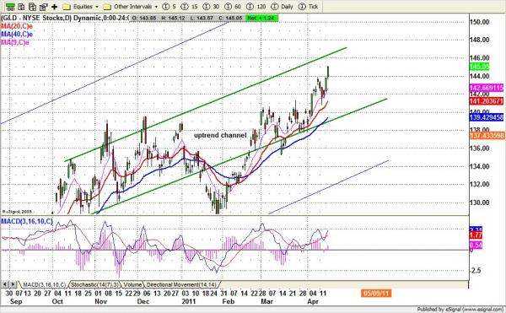The image size is (506, 313).
Task: Click the green 145.05 last price marker
Action: pos(479,67)
